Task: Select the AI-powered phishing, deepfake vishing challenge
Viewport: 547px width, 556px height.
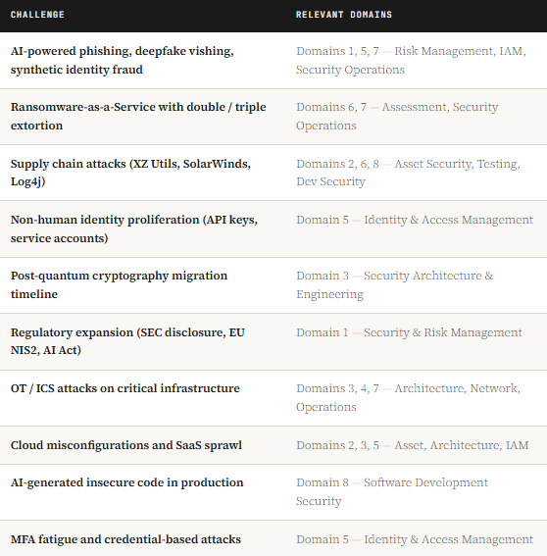Action: tap(123, 60)
